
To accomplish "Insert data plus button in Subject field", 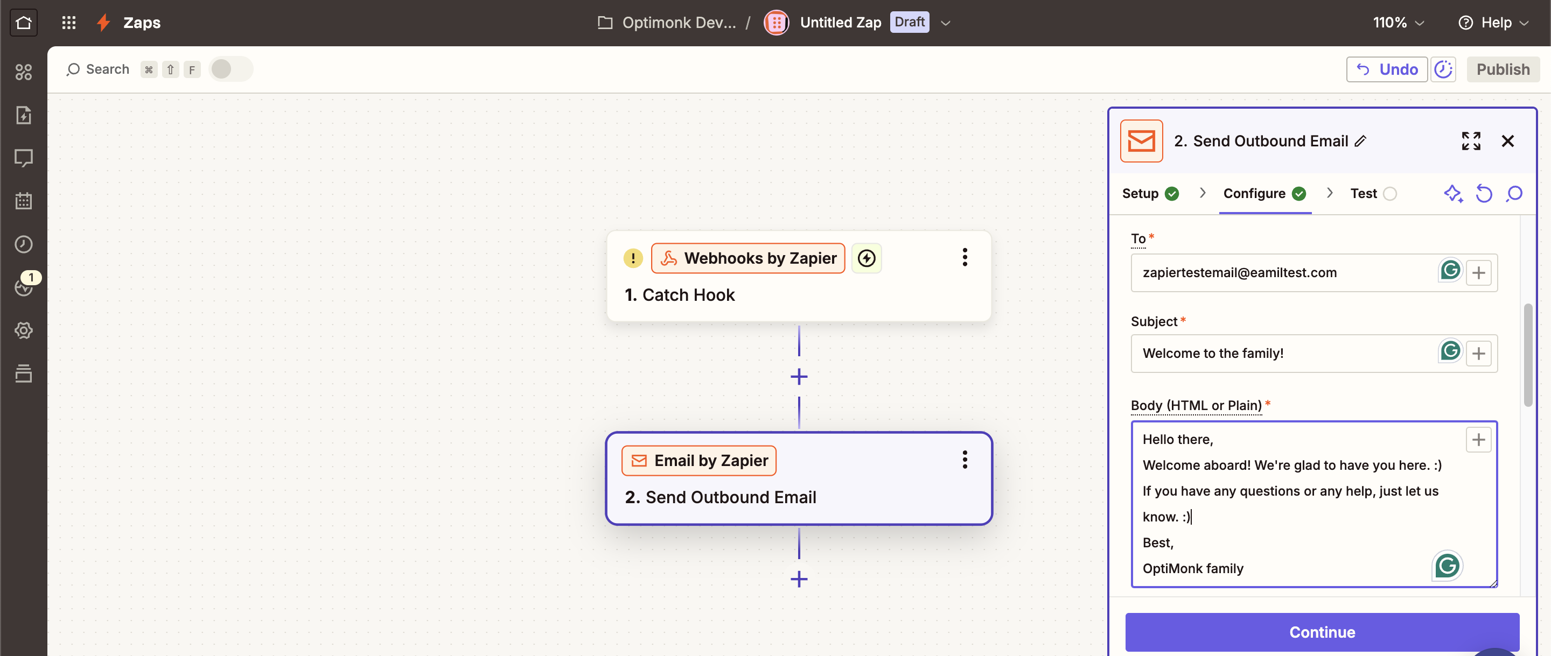I will [1478, 354].
